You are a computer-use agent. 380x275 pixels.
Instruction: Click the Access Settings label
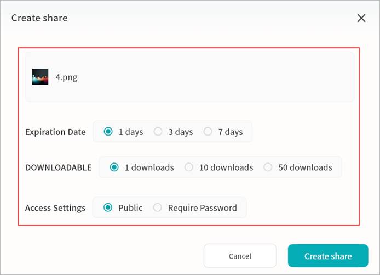[55, 208]
